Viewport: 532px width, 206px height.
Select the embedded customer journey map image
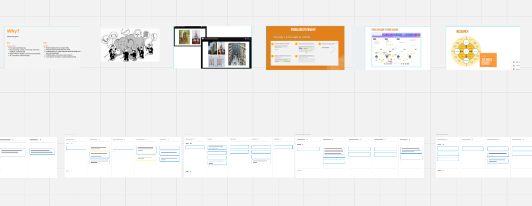coord(396,50)
